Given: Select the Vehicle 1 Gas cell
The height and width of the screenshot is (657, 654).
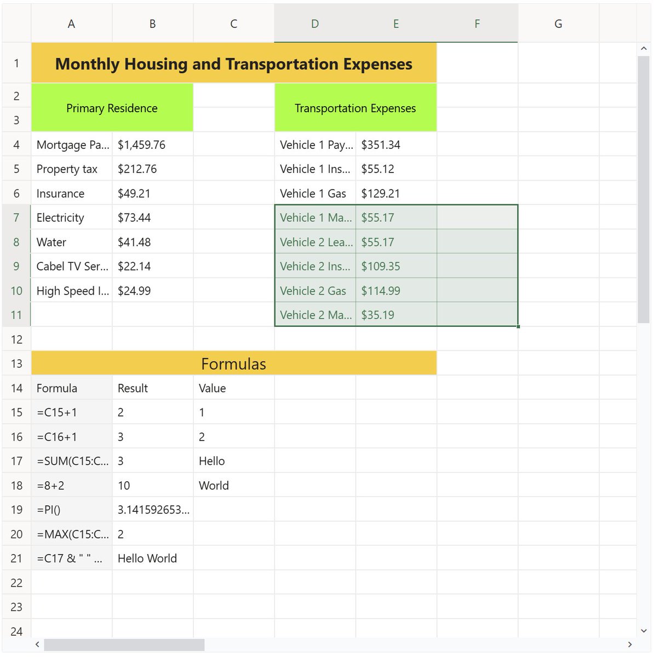Looking at the screenshot, I should click(315, 193).
